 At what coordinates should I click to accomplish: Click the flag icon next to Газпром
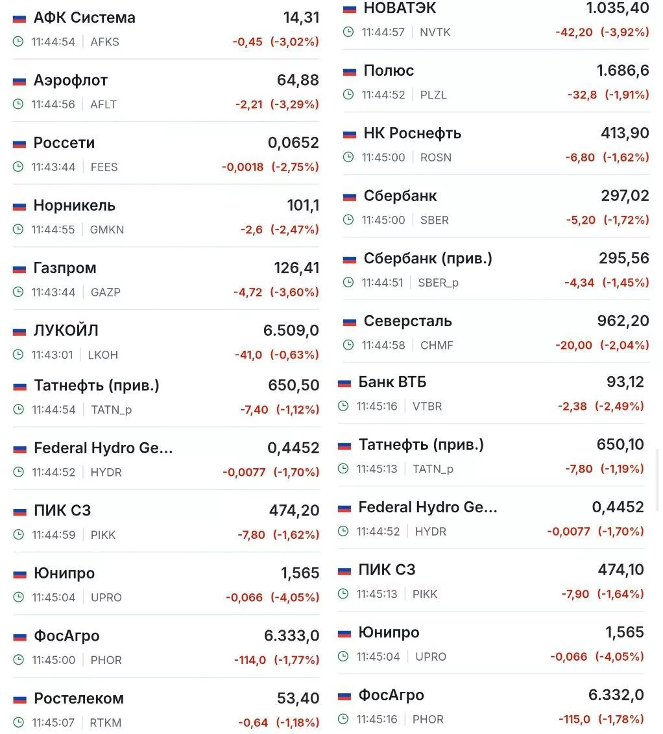pos(19,268)
